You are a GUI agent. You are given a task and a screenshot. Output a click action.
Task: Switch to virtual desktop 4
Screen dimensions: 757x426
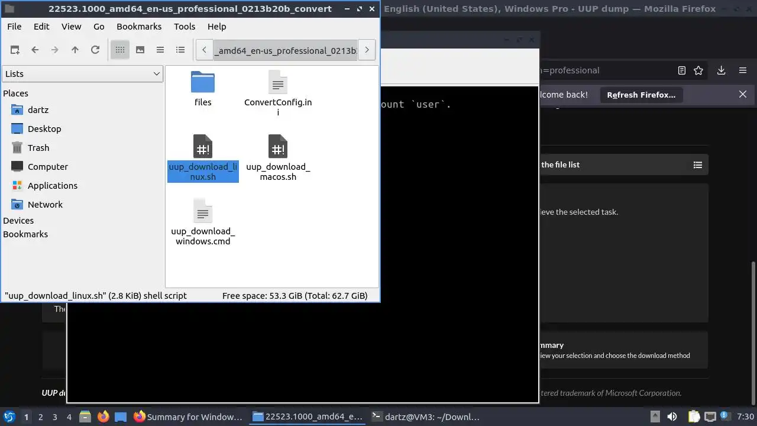pos(69,417)
